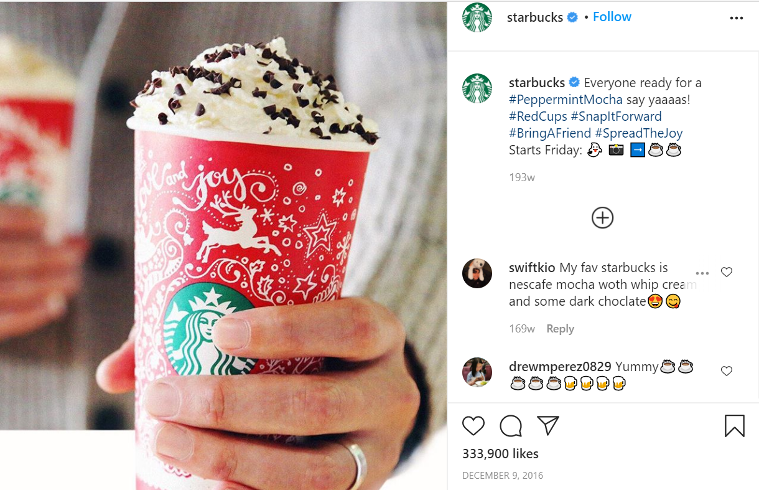Click the Starbucks avatar beside the caption

(477, 88)
